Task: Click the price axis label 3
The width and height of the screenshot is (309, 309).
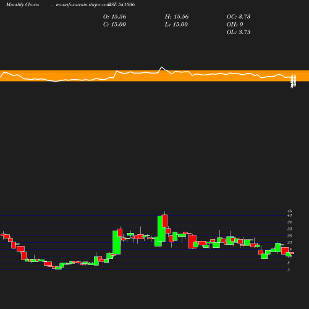Action: (289, 270)
